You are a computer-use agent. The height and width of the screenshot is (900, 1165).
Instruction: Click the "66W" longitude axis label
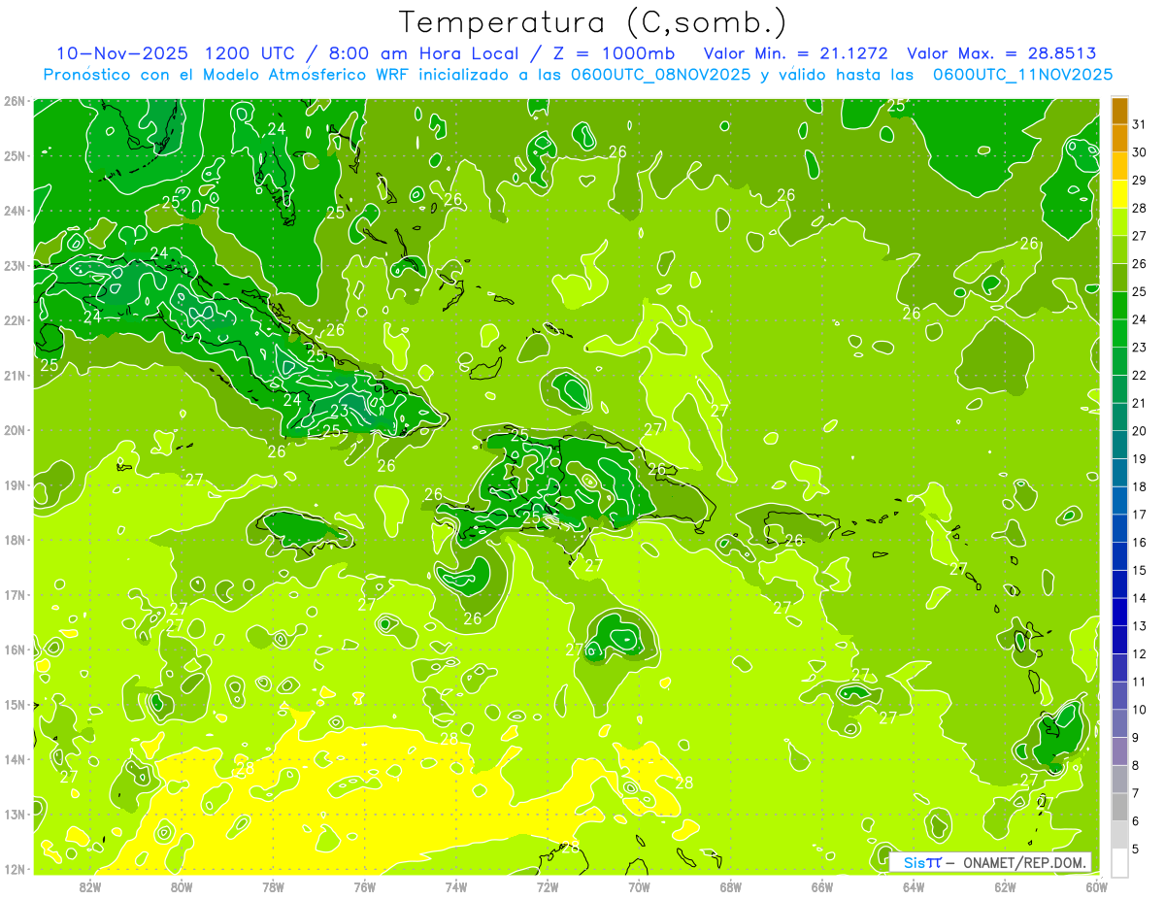pyautogui.click(x=822, y=886)
